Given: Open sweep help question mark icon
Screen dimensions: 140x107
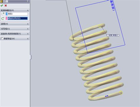Looking at the screenshot, I should point(28,1).
